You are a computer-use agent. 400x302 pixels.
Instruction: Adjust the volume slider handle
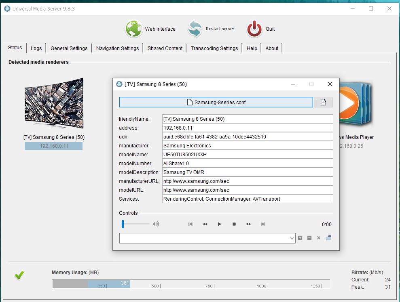tap(123, 224)
